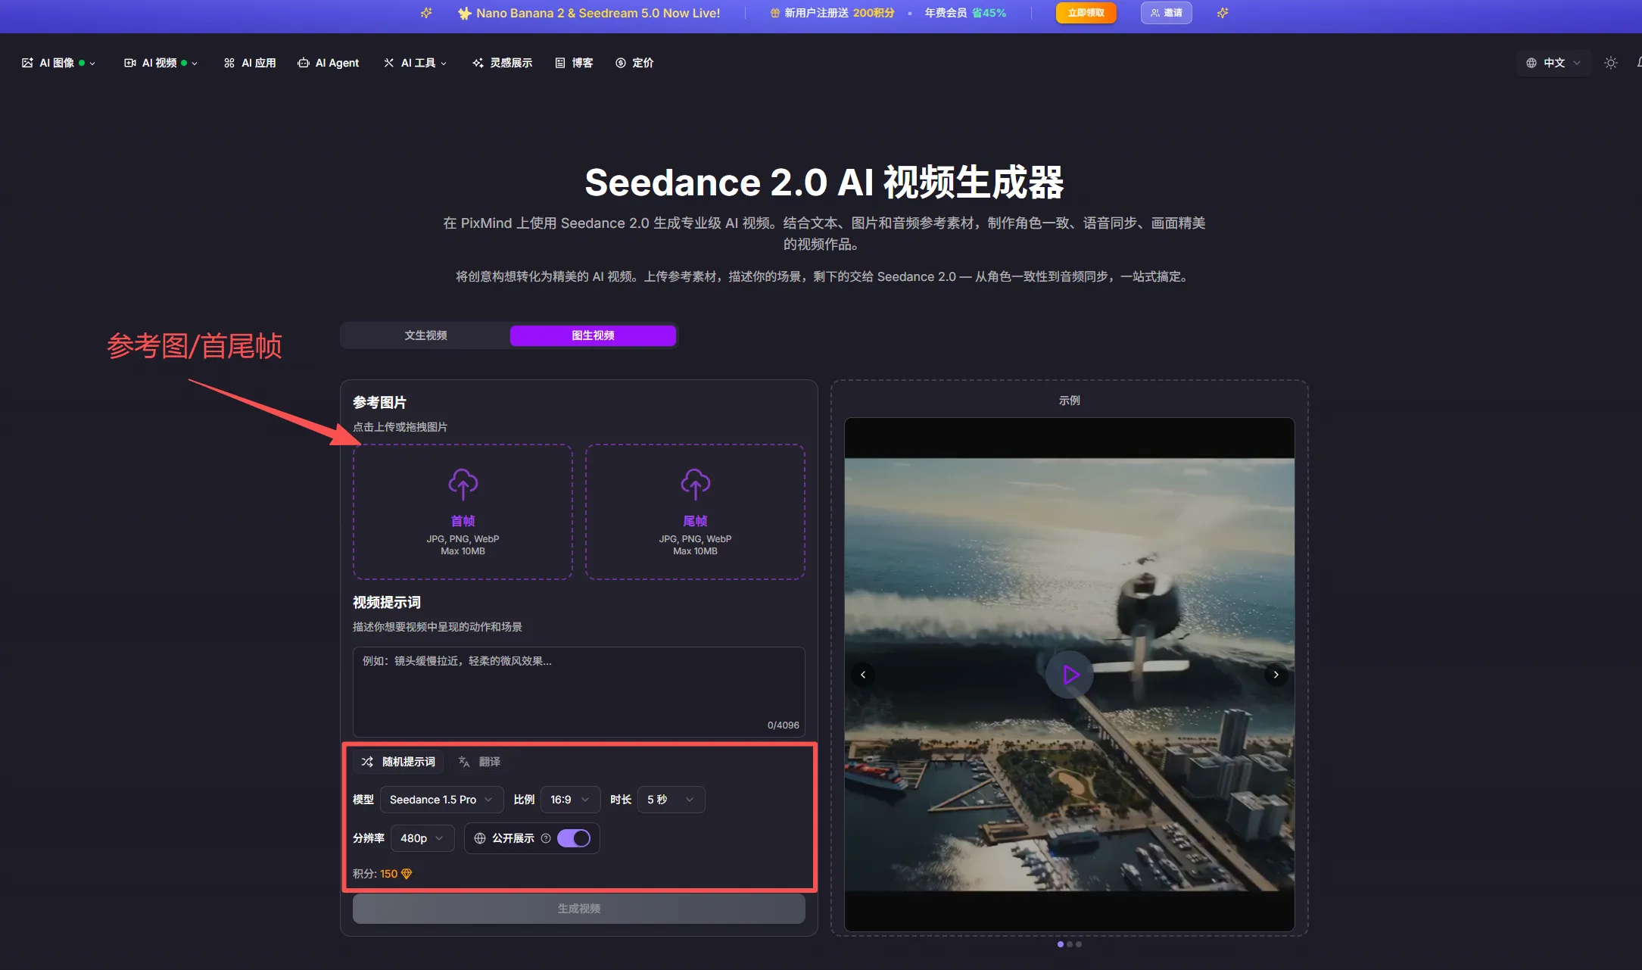Show previous example with left arrow
Image resolution: width=1642 pixels, height=970 pixels.
tap(863, 675)
